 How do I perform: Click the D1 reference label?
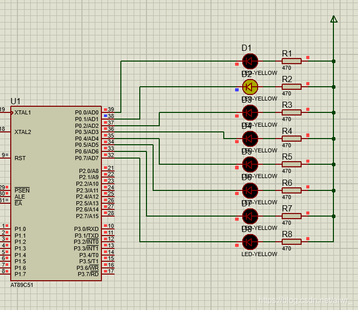point(246,48)
